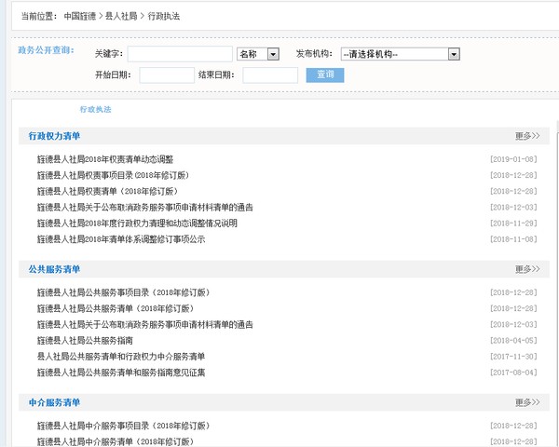
Task: Open the 中介服务清单 section heading
Action: tap(54, 402)
